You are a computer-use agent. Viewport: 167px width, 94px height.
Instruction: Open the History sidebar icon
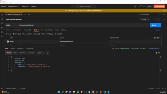point(2,36)
